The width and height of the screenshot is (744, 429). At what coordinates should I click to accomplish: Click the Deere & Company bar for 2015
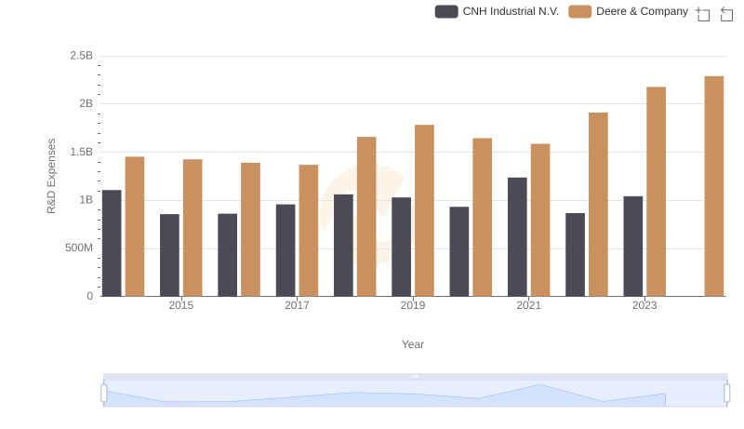[193, 228]
